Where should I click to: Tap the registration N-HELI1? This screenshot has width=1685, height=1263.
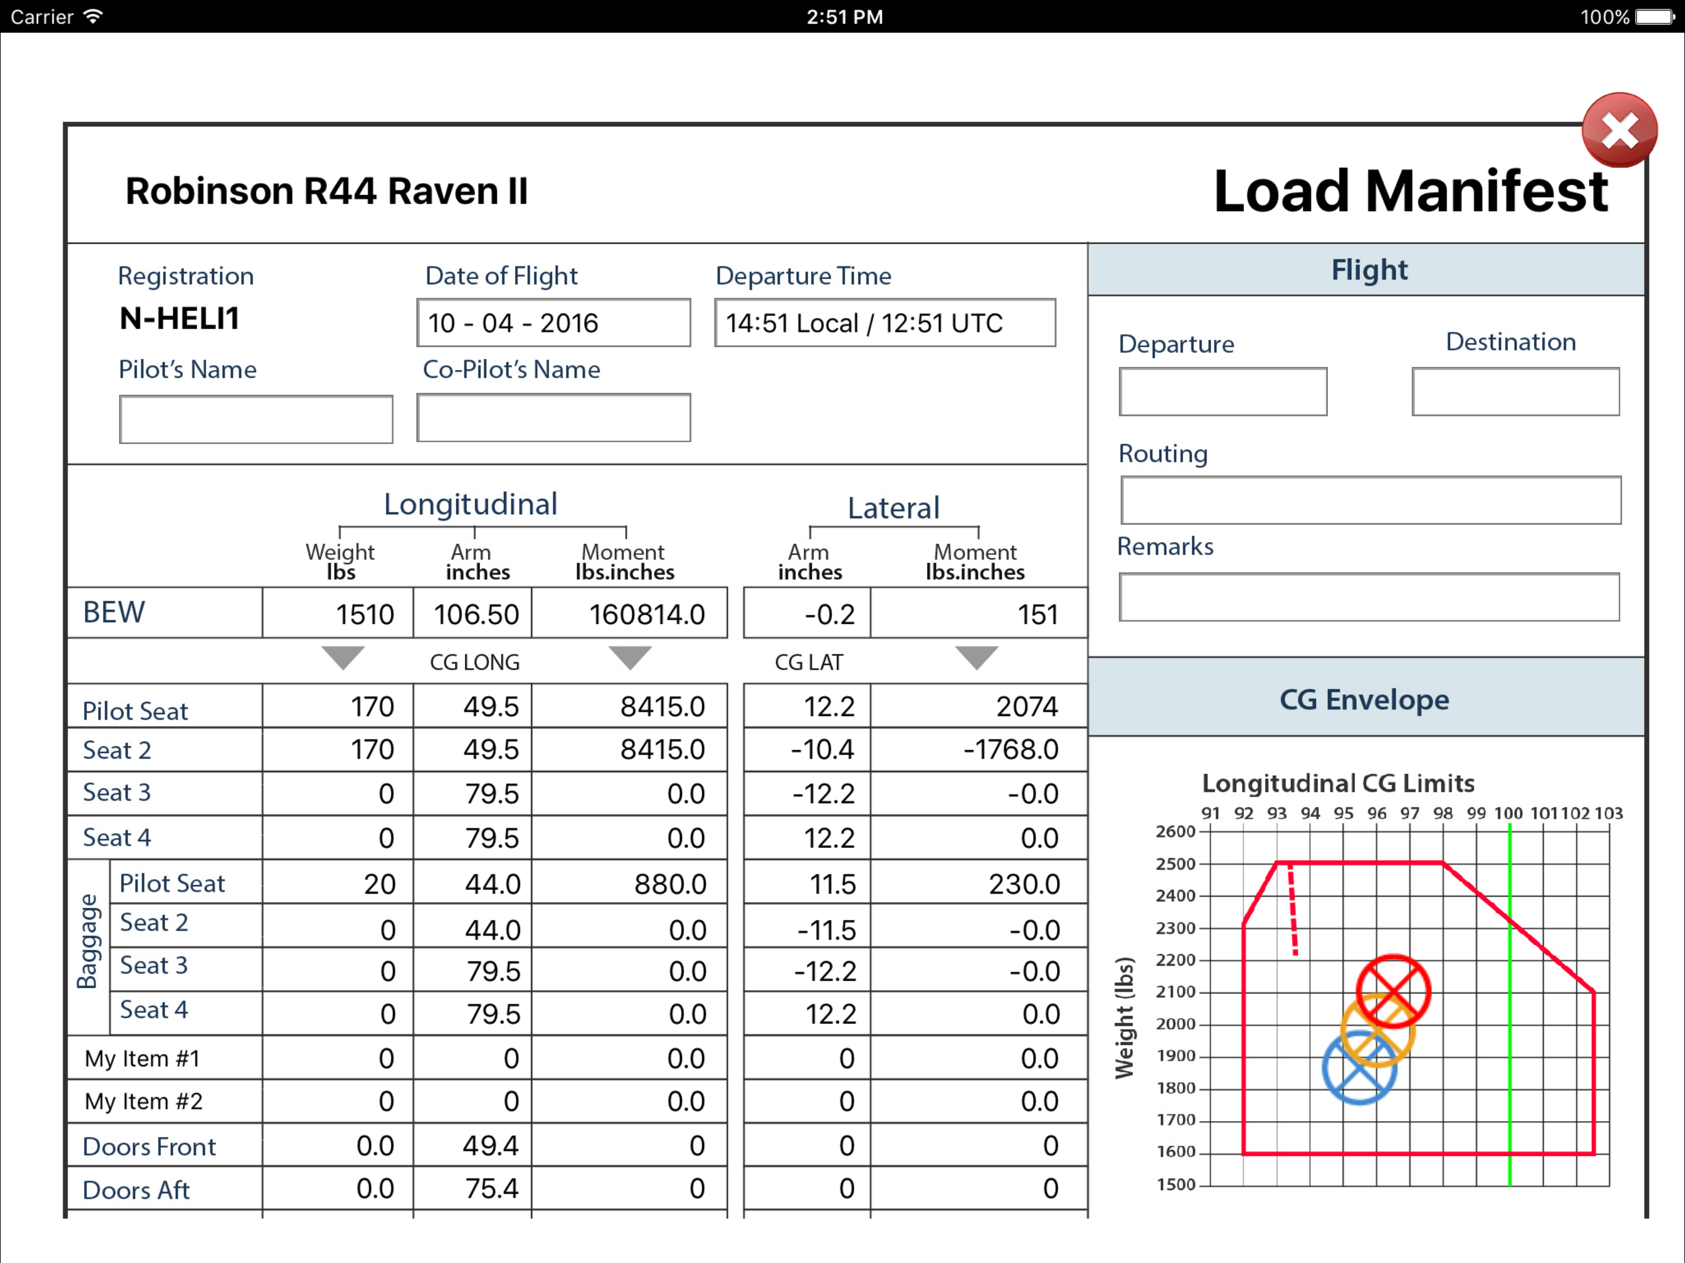pos(179,318)
